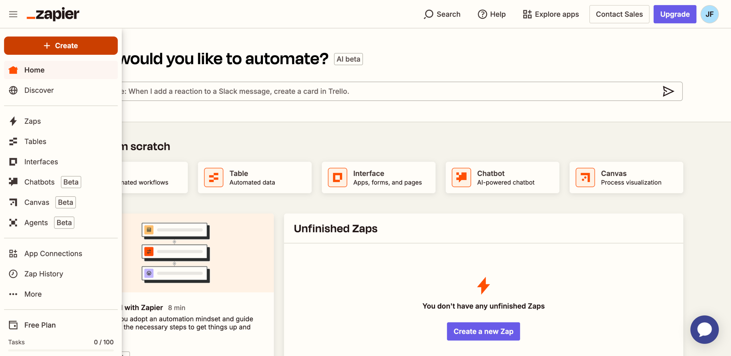The image size is (731, 356).
Task: Open Tables from the sidebar
Action: [x=35, y=141]
